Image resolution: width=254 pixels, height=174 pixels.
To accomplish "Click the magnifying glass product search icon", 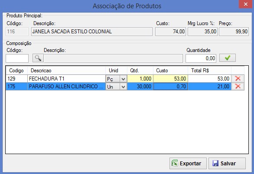I will click(x=38, y=58).
